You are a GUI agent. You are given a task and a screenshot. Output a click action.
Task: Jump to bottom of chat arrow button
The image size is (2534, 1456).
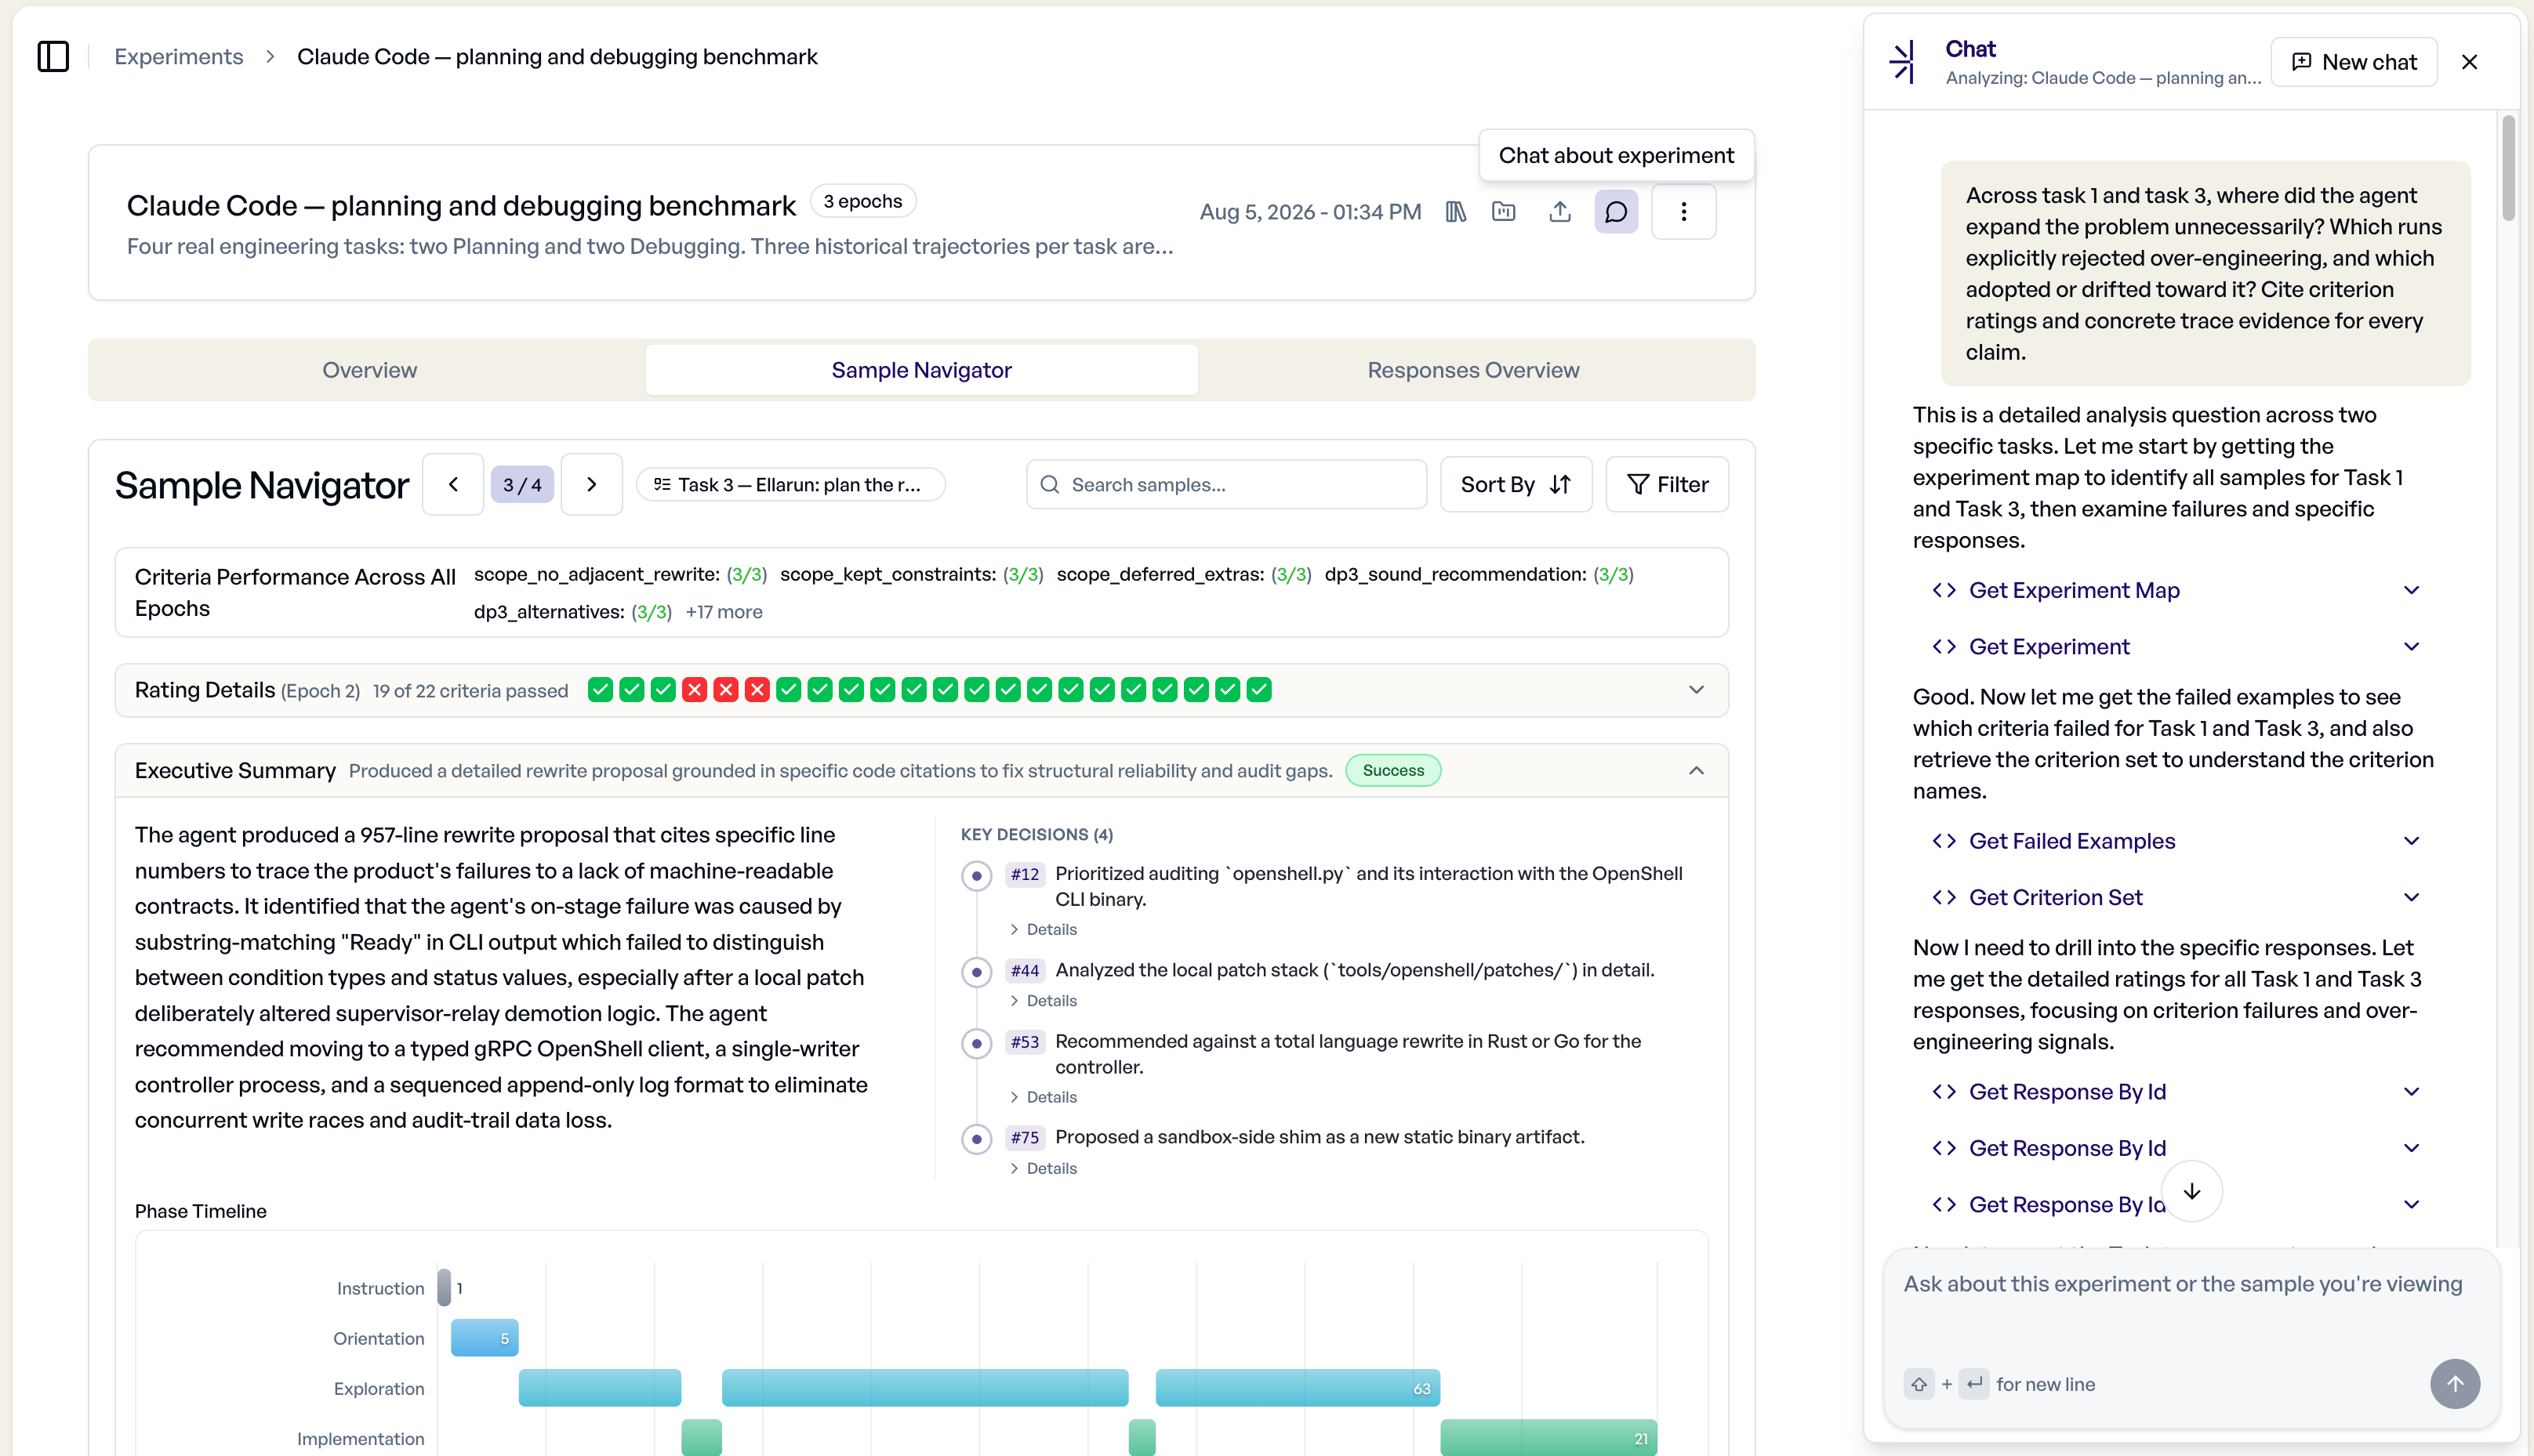tap(2192, 1192)
